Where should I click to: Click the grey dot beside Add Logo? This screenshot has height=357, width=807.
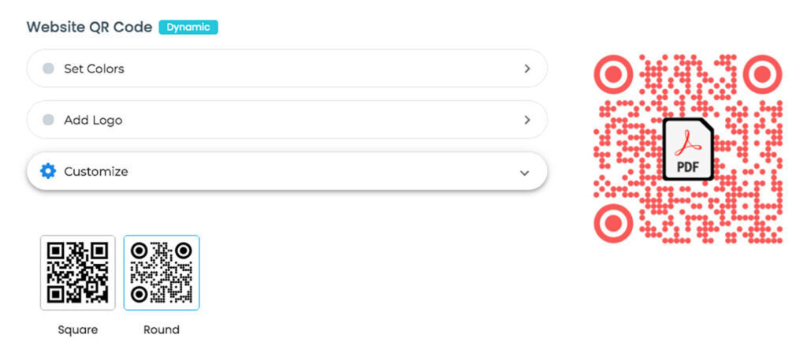48,120
